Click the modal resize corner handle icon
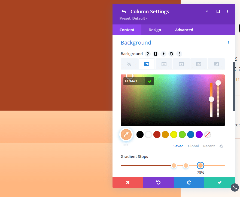The width and height of the screenshot is (240, 197). click(x=235, y=187)
